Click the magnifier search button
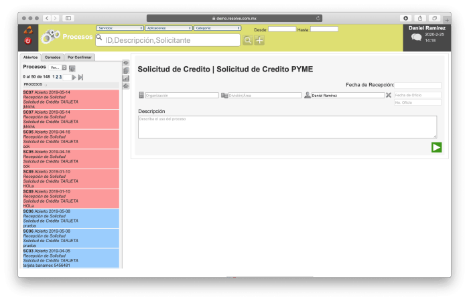The image size is (469, 301). coord(248,41)
